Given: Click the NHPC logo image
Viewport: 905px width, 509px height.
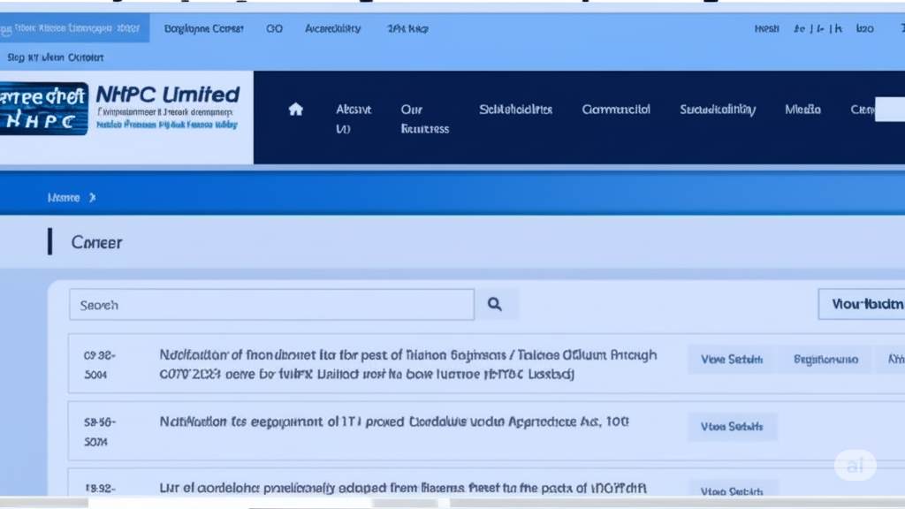Looking at the screenshot, I should click(x=44, y=109).
